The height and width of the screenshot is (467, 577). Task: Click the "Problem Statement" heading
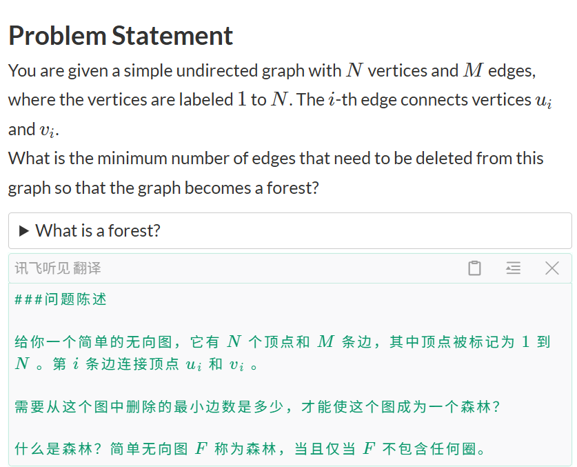point(121,36)
